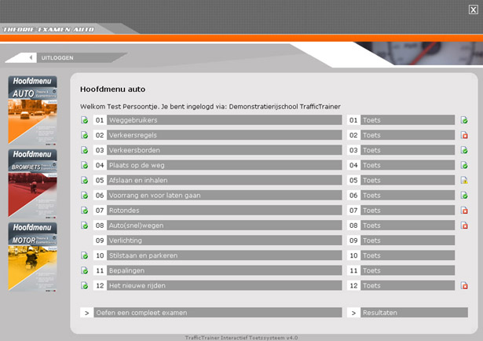Log out via the Uitloggen button
483x341 pixels.
tap(66, 57)
